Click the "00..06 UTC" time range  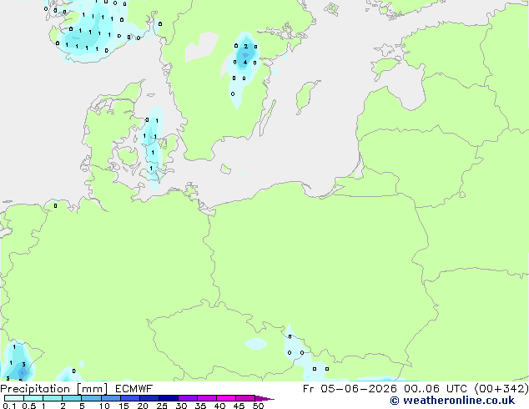436,389
